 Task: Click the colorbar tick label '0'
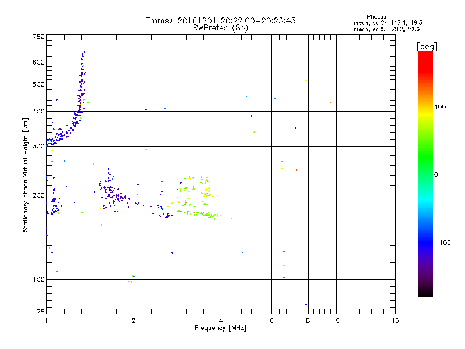[436, 175]
